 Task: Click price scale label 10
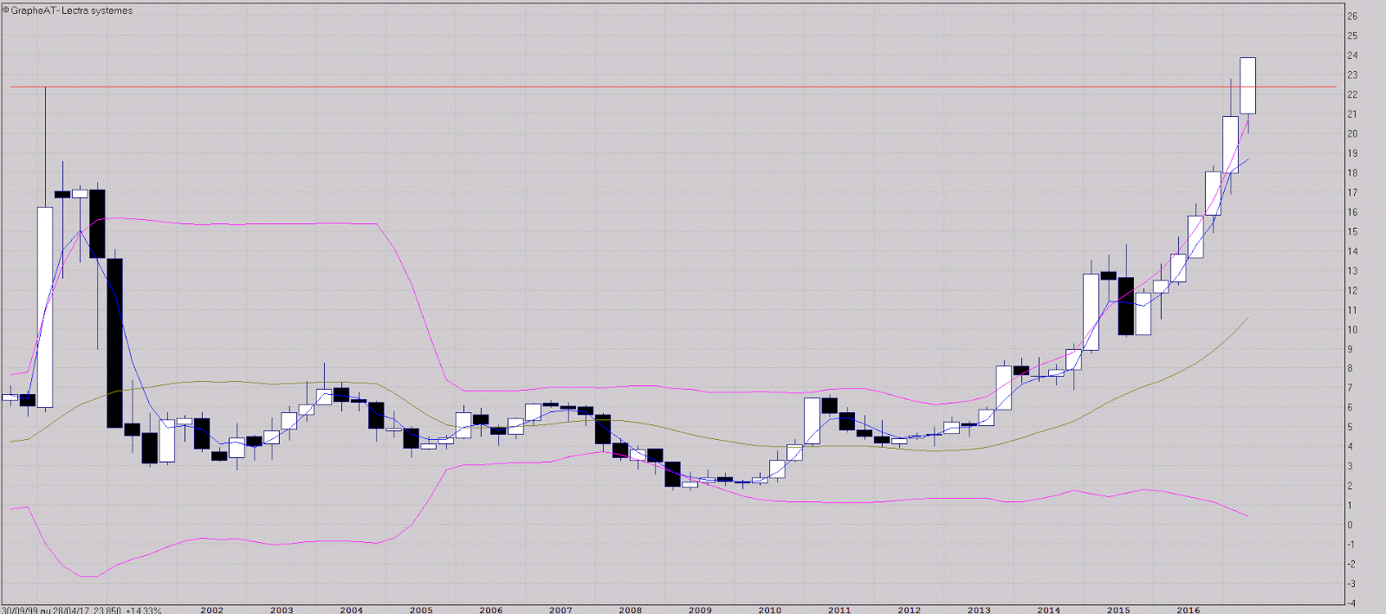[x=1352, y=330]
